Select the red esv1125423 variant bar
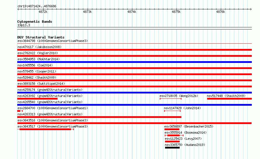260x159 pixels. (172, 142)
